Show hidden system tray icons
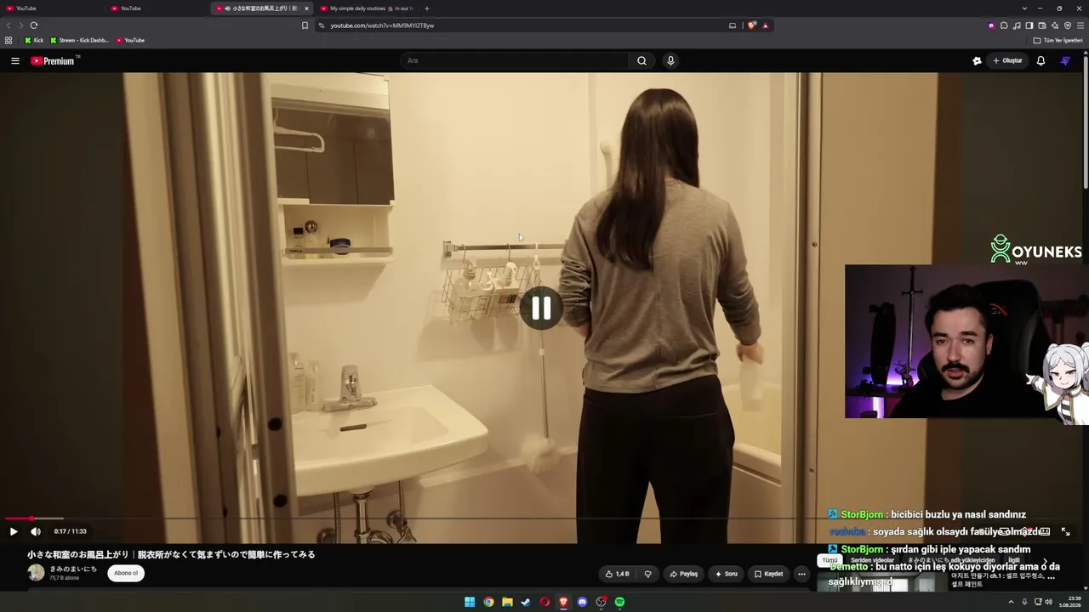 click(1012, 602)
